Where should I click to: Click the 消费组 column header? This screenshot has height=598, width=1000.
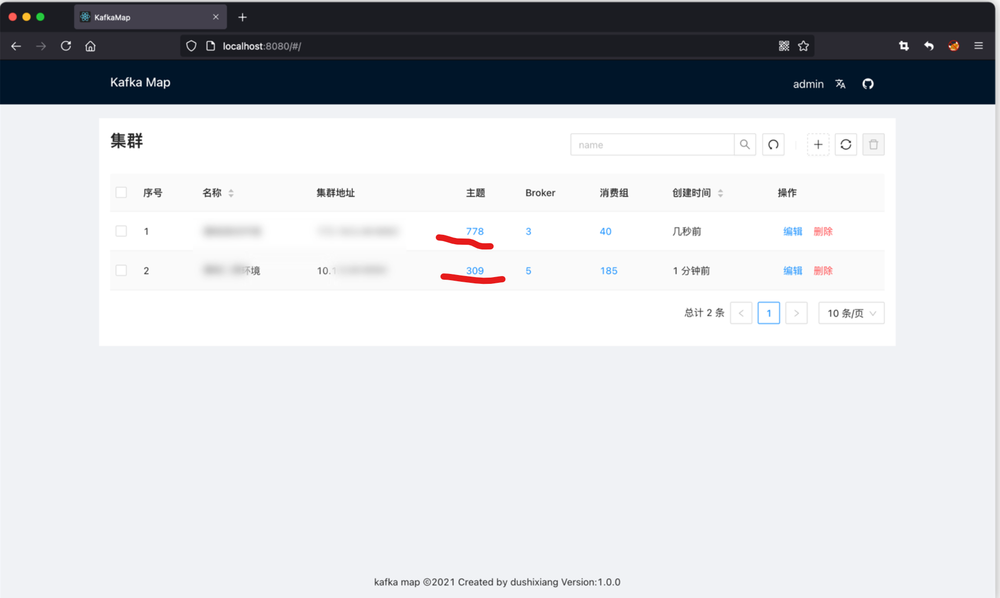pos(614,193)
